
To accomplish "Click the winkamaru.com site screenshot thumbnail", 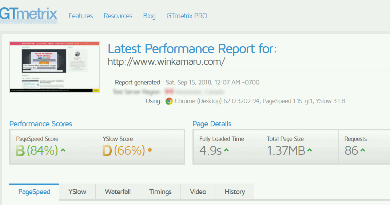I will [55, 67].
